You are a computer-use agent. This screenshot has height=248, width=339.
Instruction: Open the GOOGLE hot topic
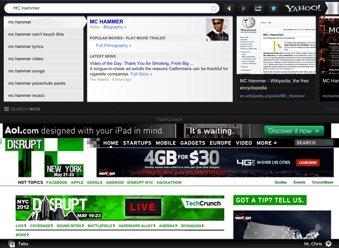pyautogui.click(x=95, y=183)
